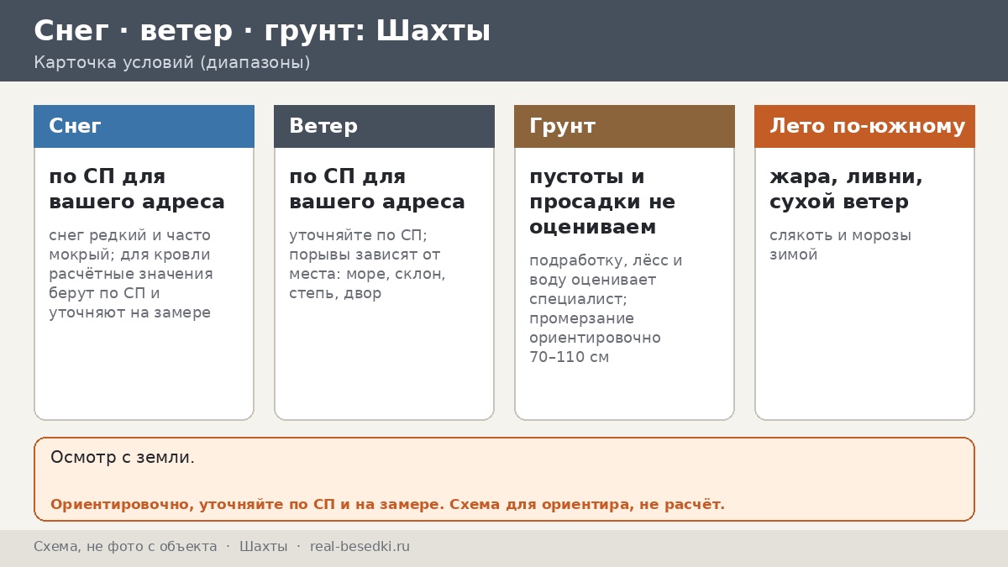Click the footer city name 'Шахты'
The image size is (1008, 567).
pos(263,547)
